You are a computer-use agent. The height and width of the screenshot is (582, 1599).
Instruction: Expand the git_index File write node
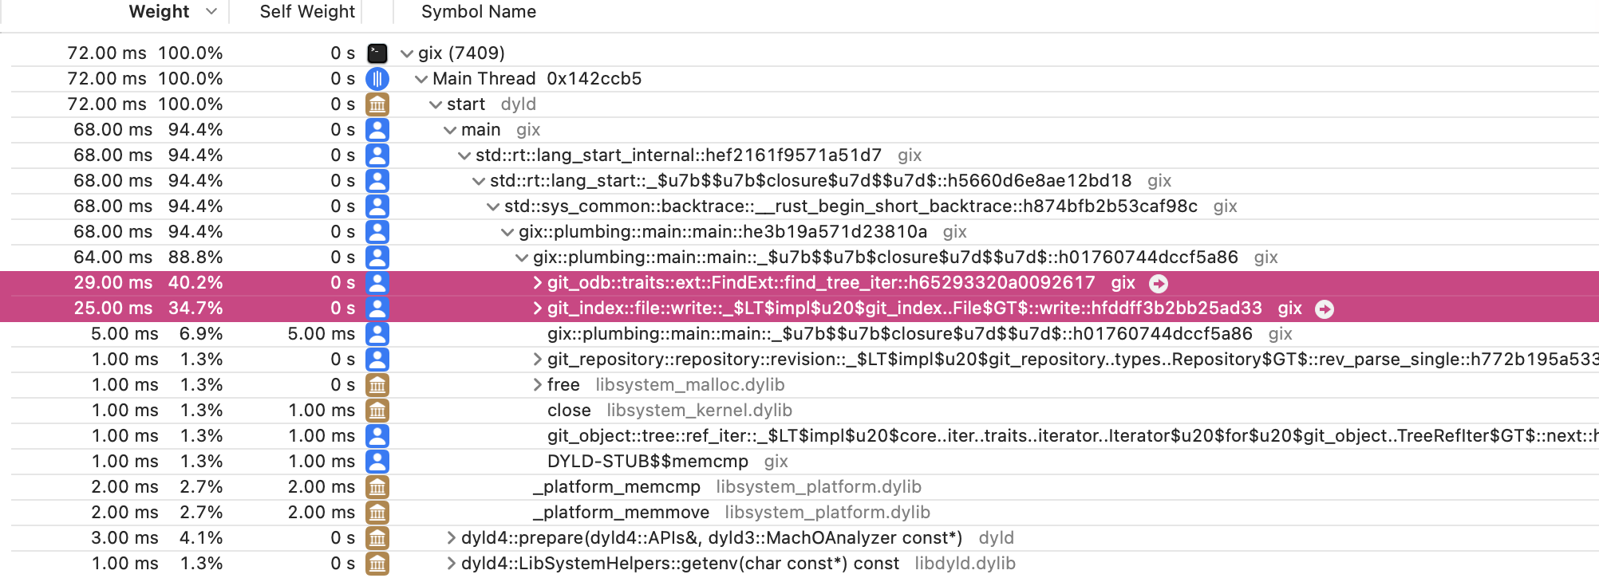click(x=538, y=309)
